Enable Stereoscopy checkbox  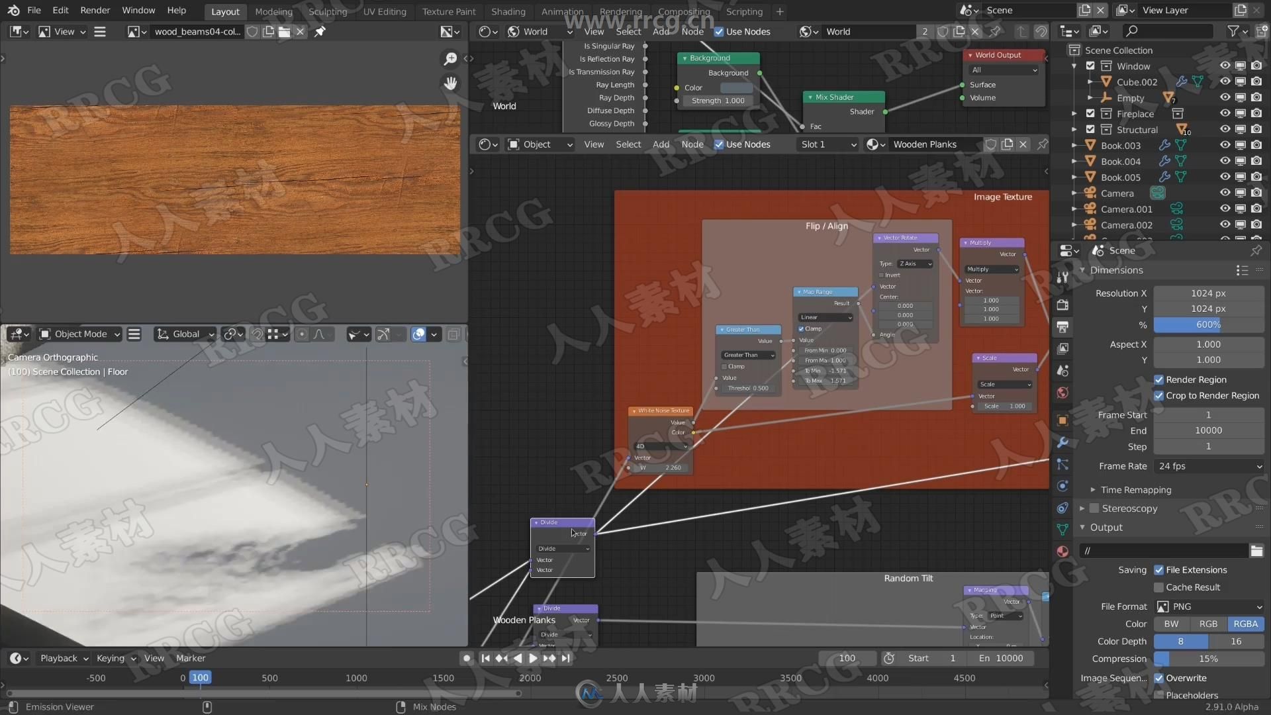(1094, 508)
